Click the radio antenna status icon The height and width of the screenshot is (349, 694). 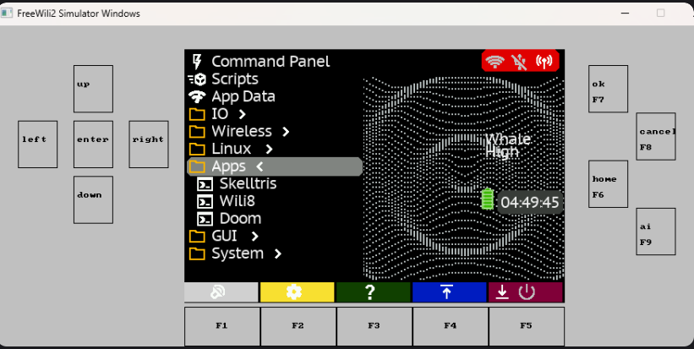point(544,63)
